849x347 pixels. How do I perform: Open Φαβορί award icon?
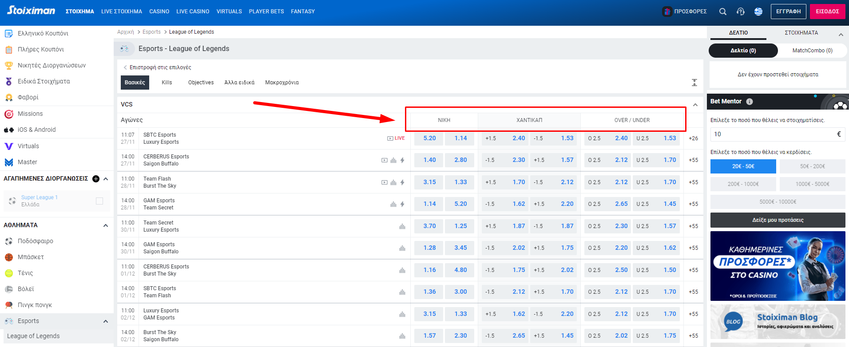(x=8, y=97)
